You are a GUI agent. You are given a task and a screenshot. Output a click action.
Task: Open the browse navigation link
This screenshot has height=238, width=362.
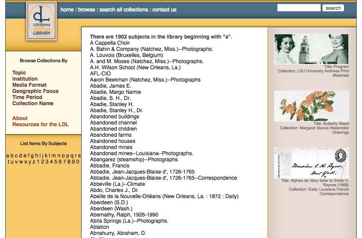pyautogui.click(x=86, y=10)
